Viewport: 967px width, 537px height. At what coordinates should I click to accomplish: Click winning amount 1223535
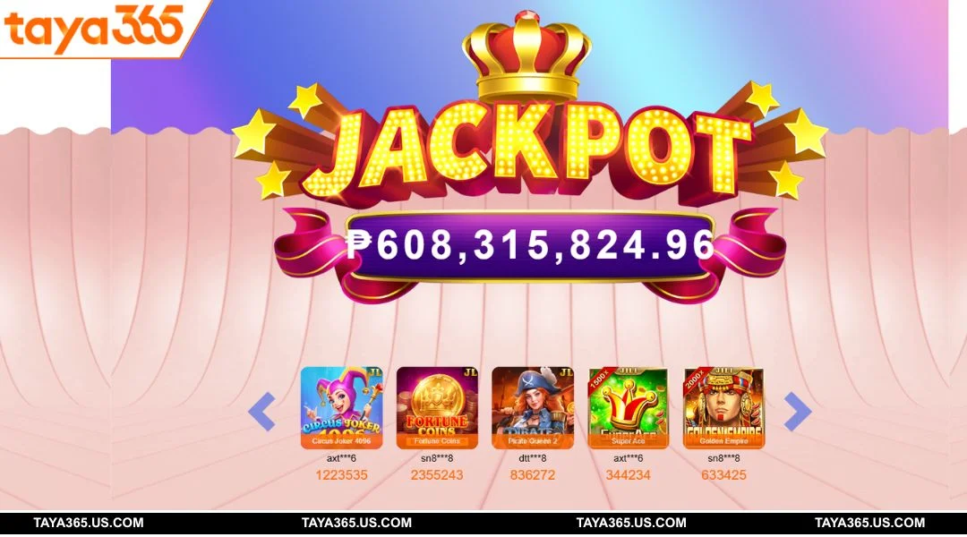pyautogui.click(x=342, y=475)
